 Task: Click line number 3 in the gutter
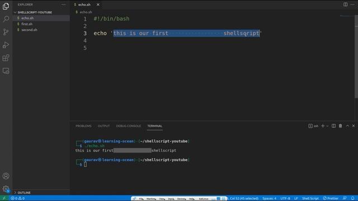(85, 33)
